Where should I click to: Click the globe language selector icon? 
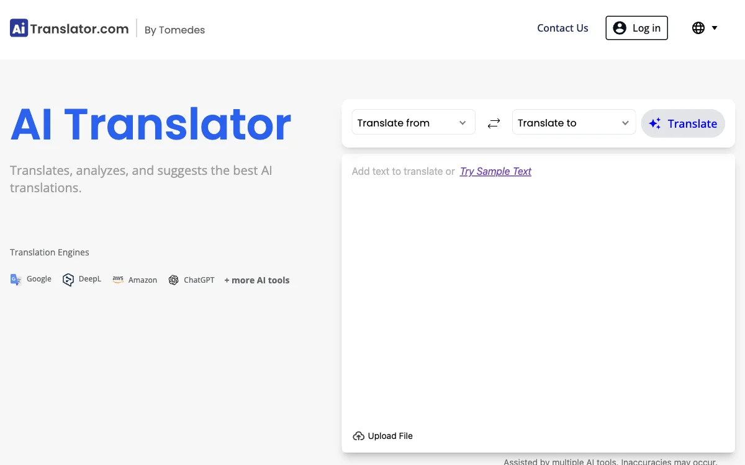(698, 27)
